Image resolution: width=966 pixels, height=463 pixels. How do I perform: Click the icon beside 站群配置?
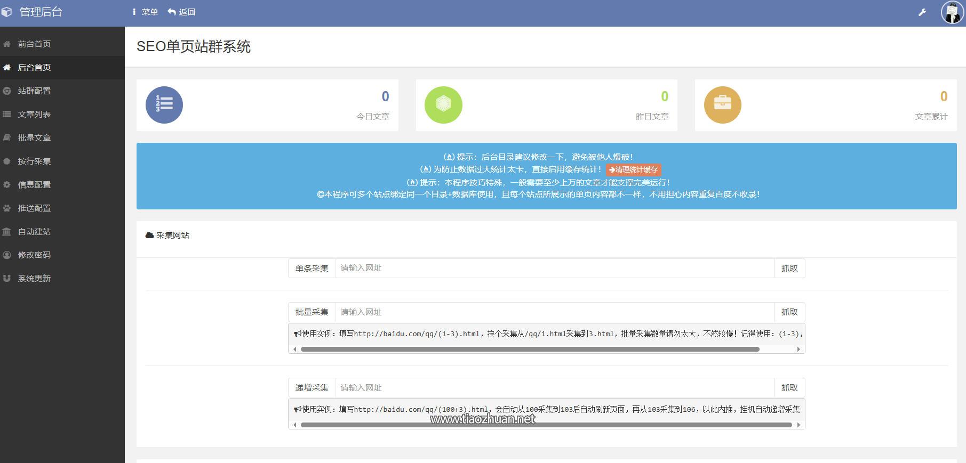click(7, 91)
